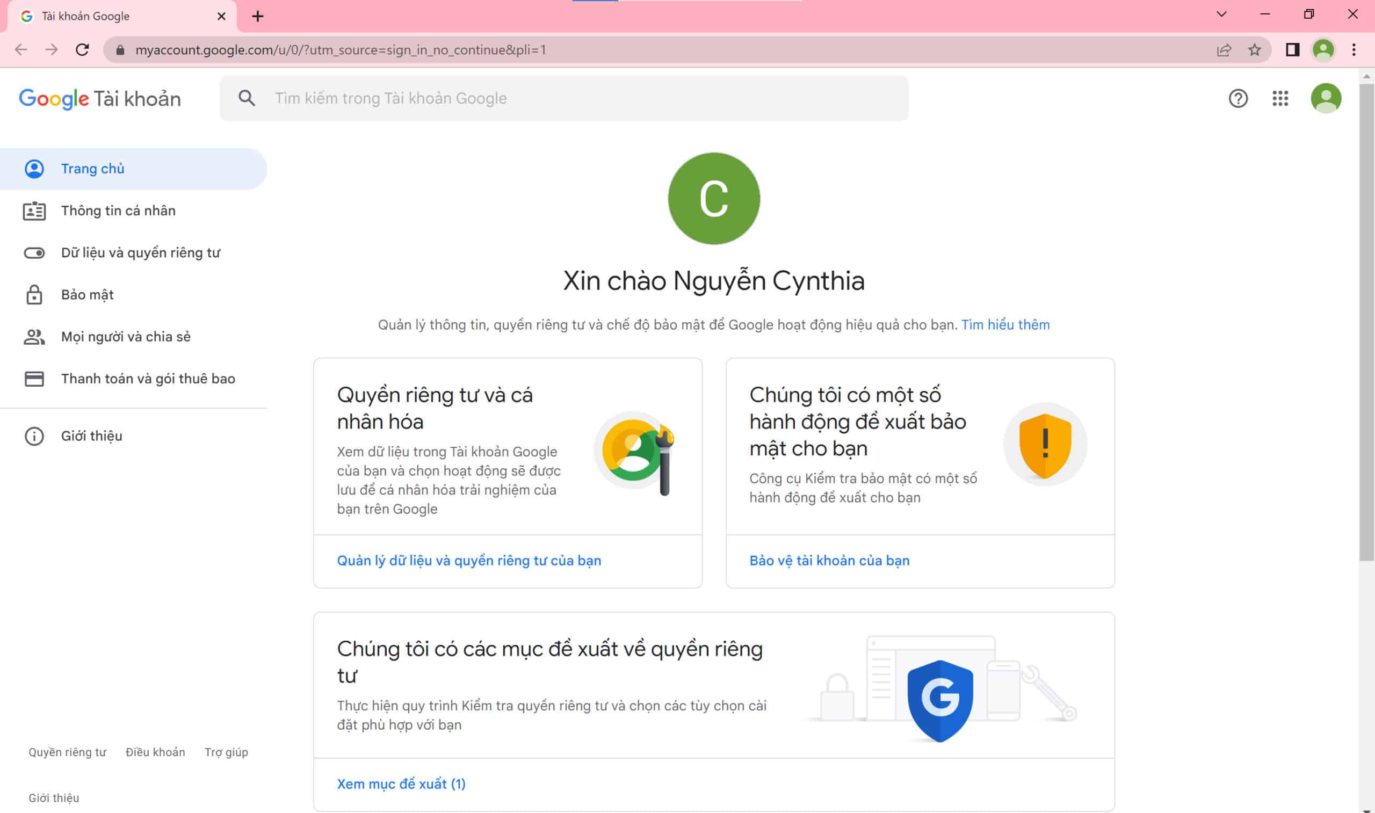Click the orange warning shield icon
1375x813 pixels.
tap(1045, 445)
